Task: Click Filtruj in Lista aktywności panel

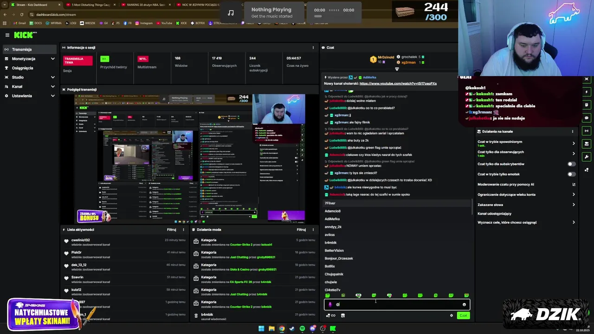Action: [x=171, y=230]
